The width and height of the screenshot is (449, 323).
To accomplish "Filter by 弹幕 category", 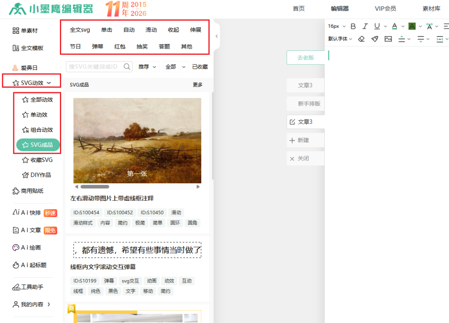I will pyautogui.click(x=98, y=47).
